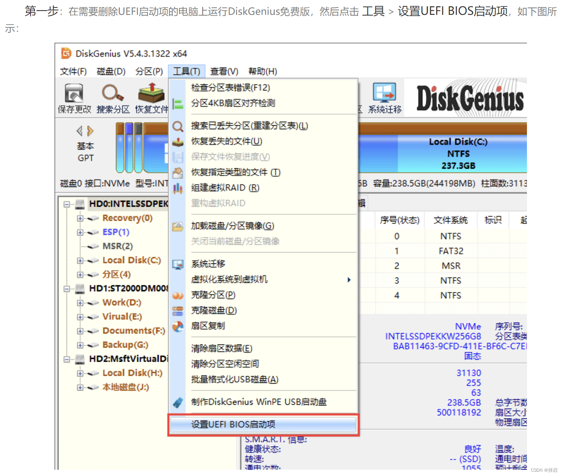Expand the Work(D:) partition node
The width and height of the screenshot is (563, 476).
click(x=80, y=303)
